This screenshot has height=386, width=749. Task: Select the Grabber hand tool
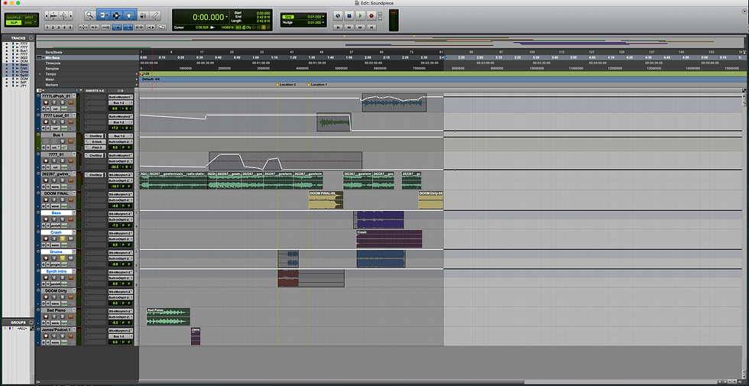coord(129,16)
